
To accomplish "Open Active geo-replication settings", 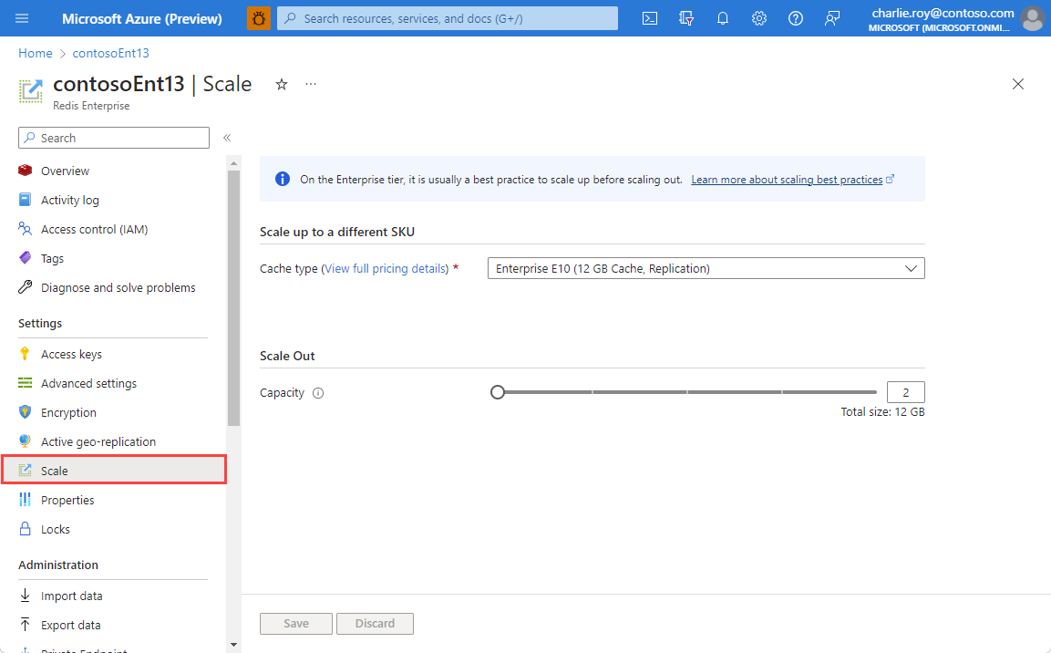I will tap(99, 441).
